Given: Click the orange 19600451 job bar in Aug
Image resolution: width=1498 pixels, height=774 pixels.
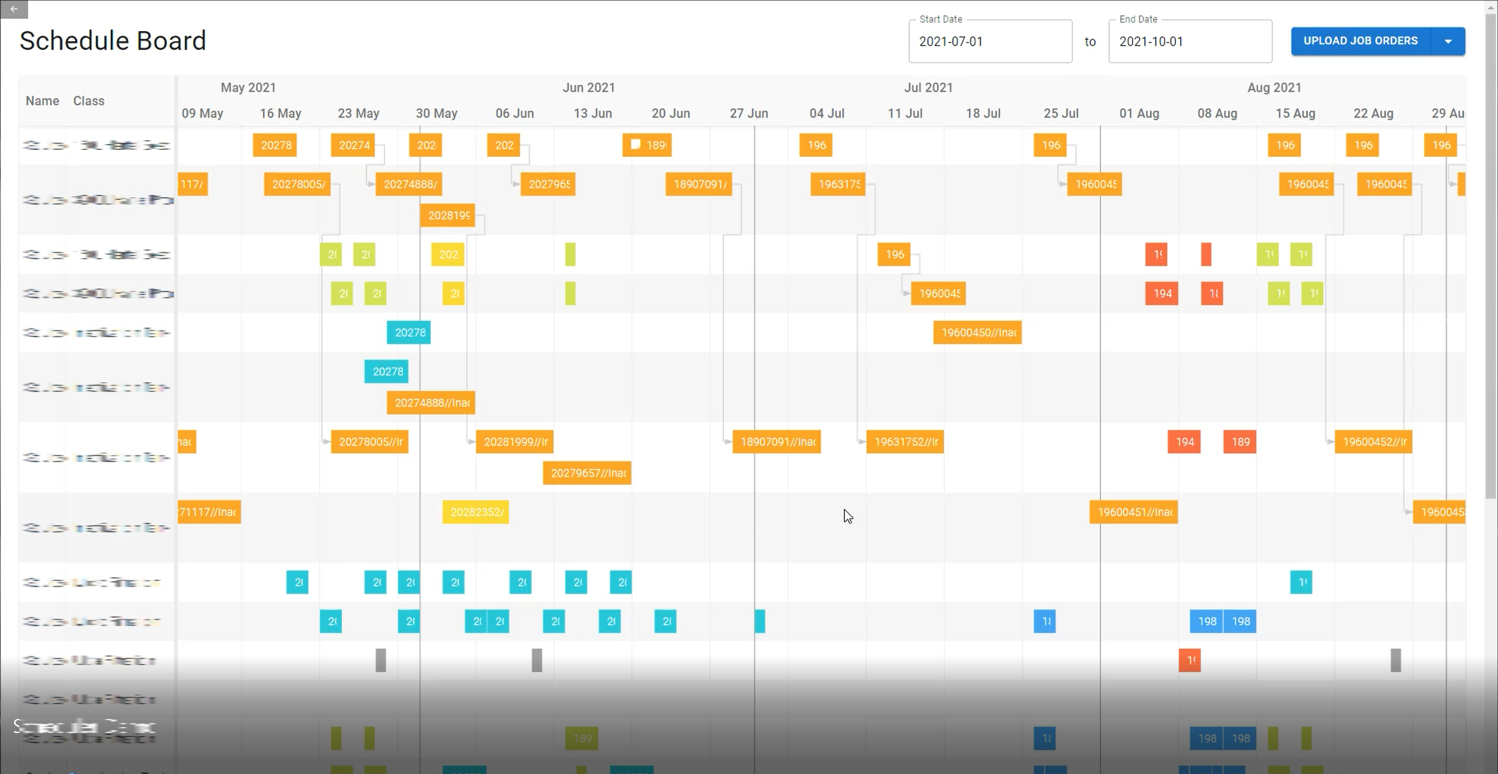Looking at the screenshot, I should click(x=1134, y=511).
